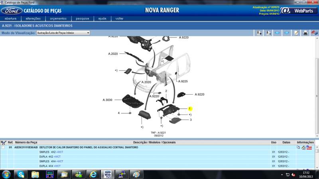Viewport: 319px width, 179px height.
Task: Click the zoom out illustration icon
Action: [268, 33]
